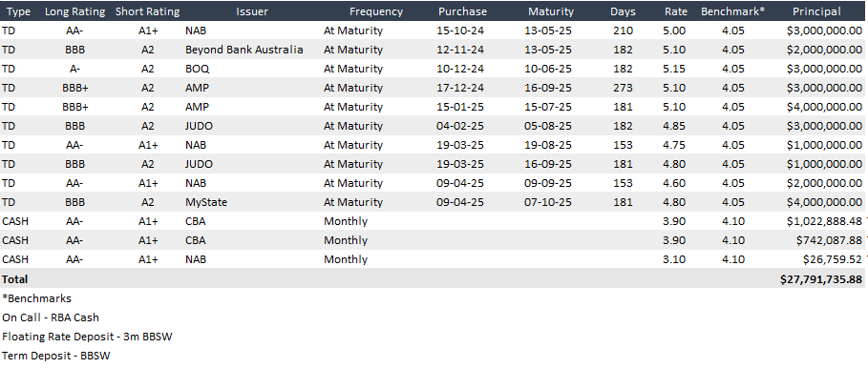This screenshot has height=368, width=868.
Task: Select the Term Deposit - BBSW note
Action: (56, 356)
